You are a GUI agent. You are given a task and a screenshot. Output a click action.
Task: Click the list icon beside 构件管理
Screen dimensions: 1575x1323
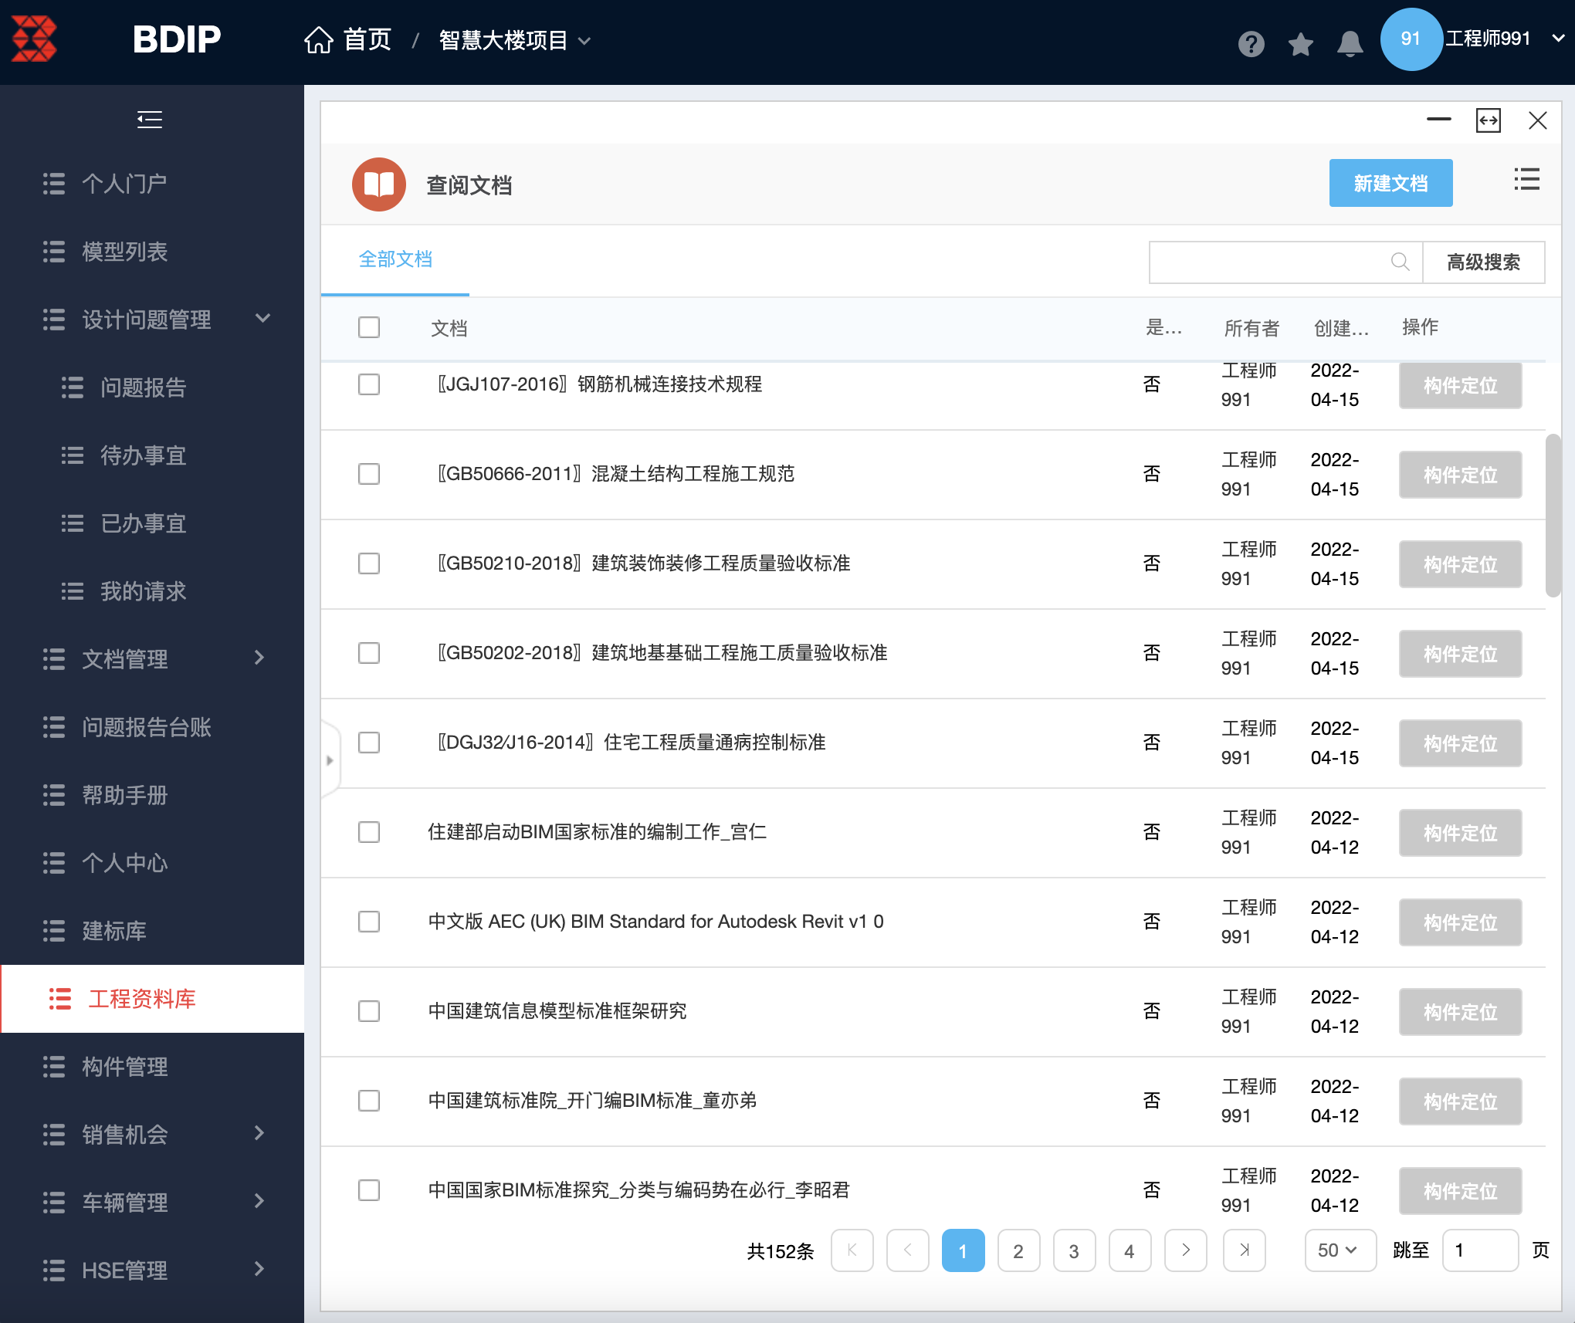(x=54, y=1067)
